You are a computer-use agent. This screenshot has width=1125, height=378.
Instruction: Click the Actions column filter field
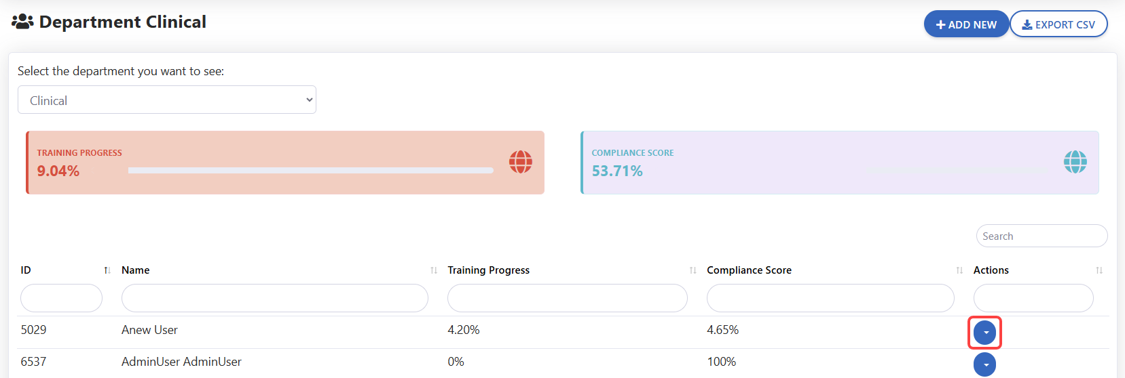pos(1033,298)
